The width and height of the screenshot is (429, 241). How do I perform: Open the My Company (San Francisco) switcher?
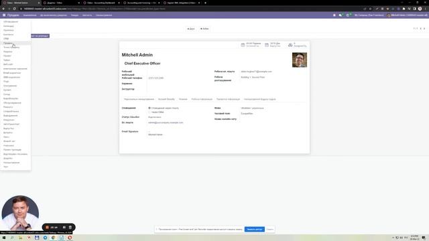[x=369, y=15]
